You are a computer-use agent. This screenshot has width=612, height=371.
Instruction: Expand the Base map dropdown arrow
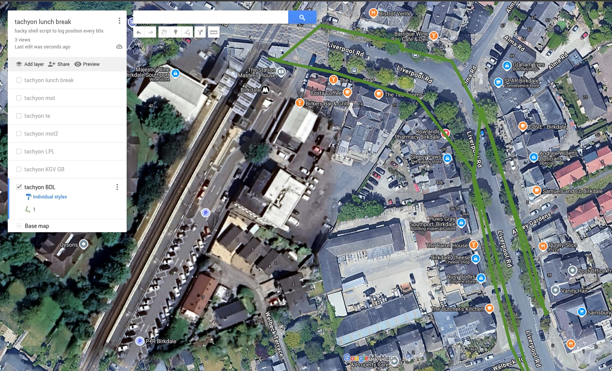point(19,226)
